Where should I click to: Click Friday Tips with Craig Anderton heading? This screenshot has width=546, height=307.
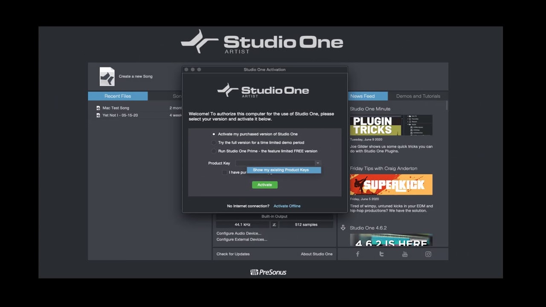383,168
